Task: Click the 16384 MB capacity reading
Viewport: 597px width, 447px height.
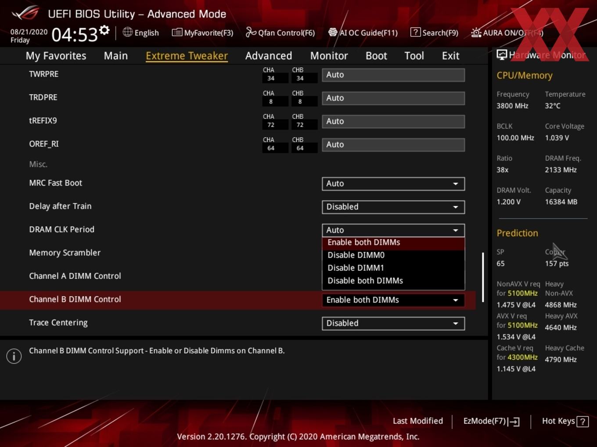Action: (561, 202)
